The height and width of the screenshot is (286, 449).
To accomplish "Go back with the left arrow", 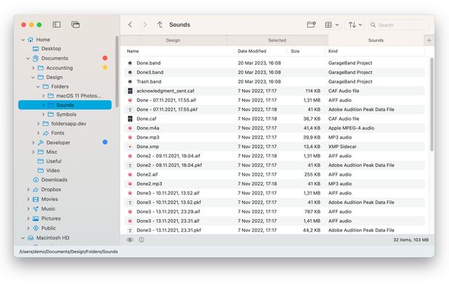I will [130, 25].
